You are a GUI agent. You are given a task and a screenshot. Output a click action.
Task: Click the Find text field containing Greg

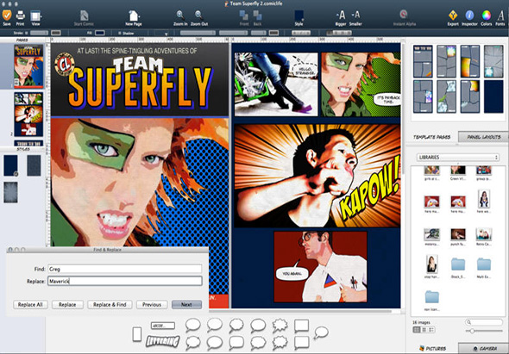pyautogui.click(x=125, y=269)
